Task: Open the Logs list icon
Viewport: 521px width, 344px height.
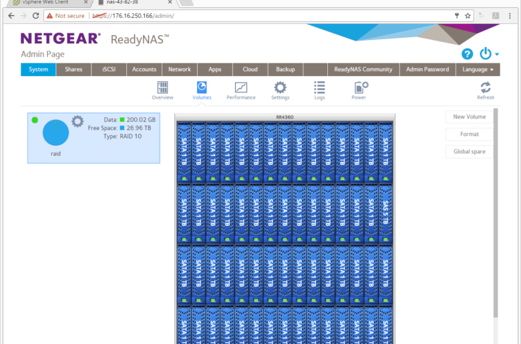Action: pyautogui.click(x=319, y=87)
